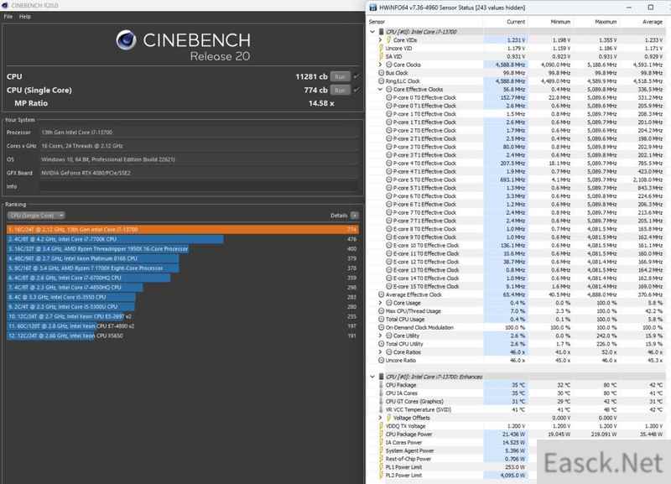
Task: Run the CPU multi-core benchmark
Action: [x=340, y=76]
